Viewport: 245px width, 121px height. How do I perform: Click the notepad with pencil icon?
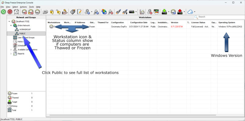pos(79,12)
